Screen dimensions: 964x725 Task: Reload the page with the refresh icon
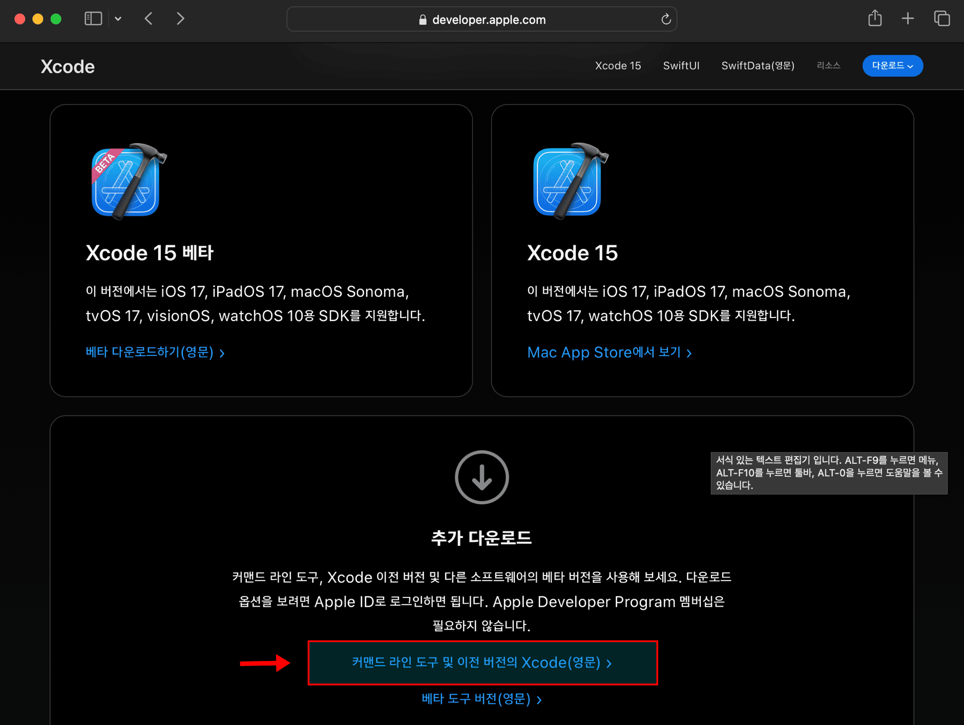[666, 19]
